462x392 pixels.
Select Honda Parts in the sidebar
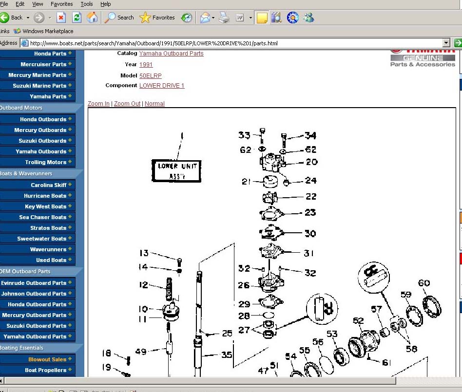pos(38,54)
